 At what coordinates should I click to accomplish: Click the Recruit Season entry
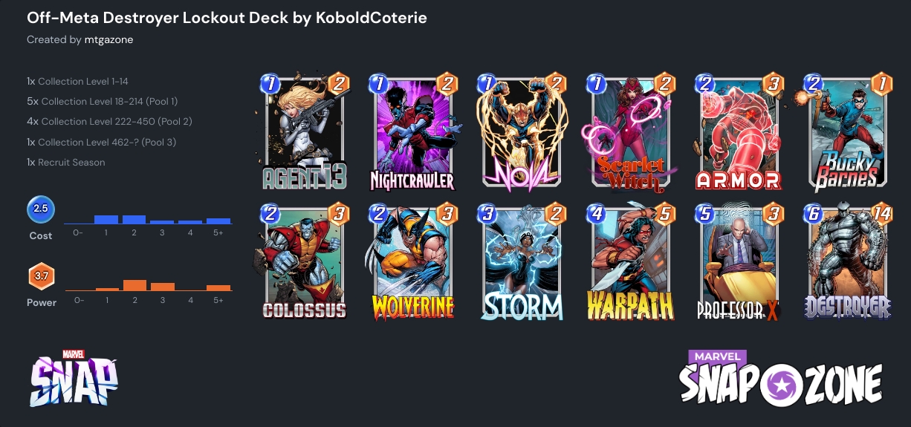coord(66,162)
